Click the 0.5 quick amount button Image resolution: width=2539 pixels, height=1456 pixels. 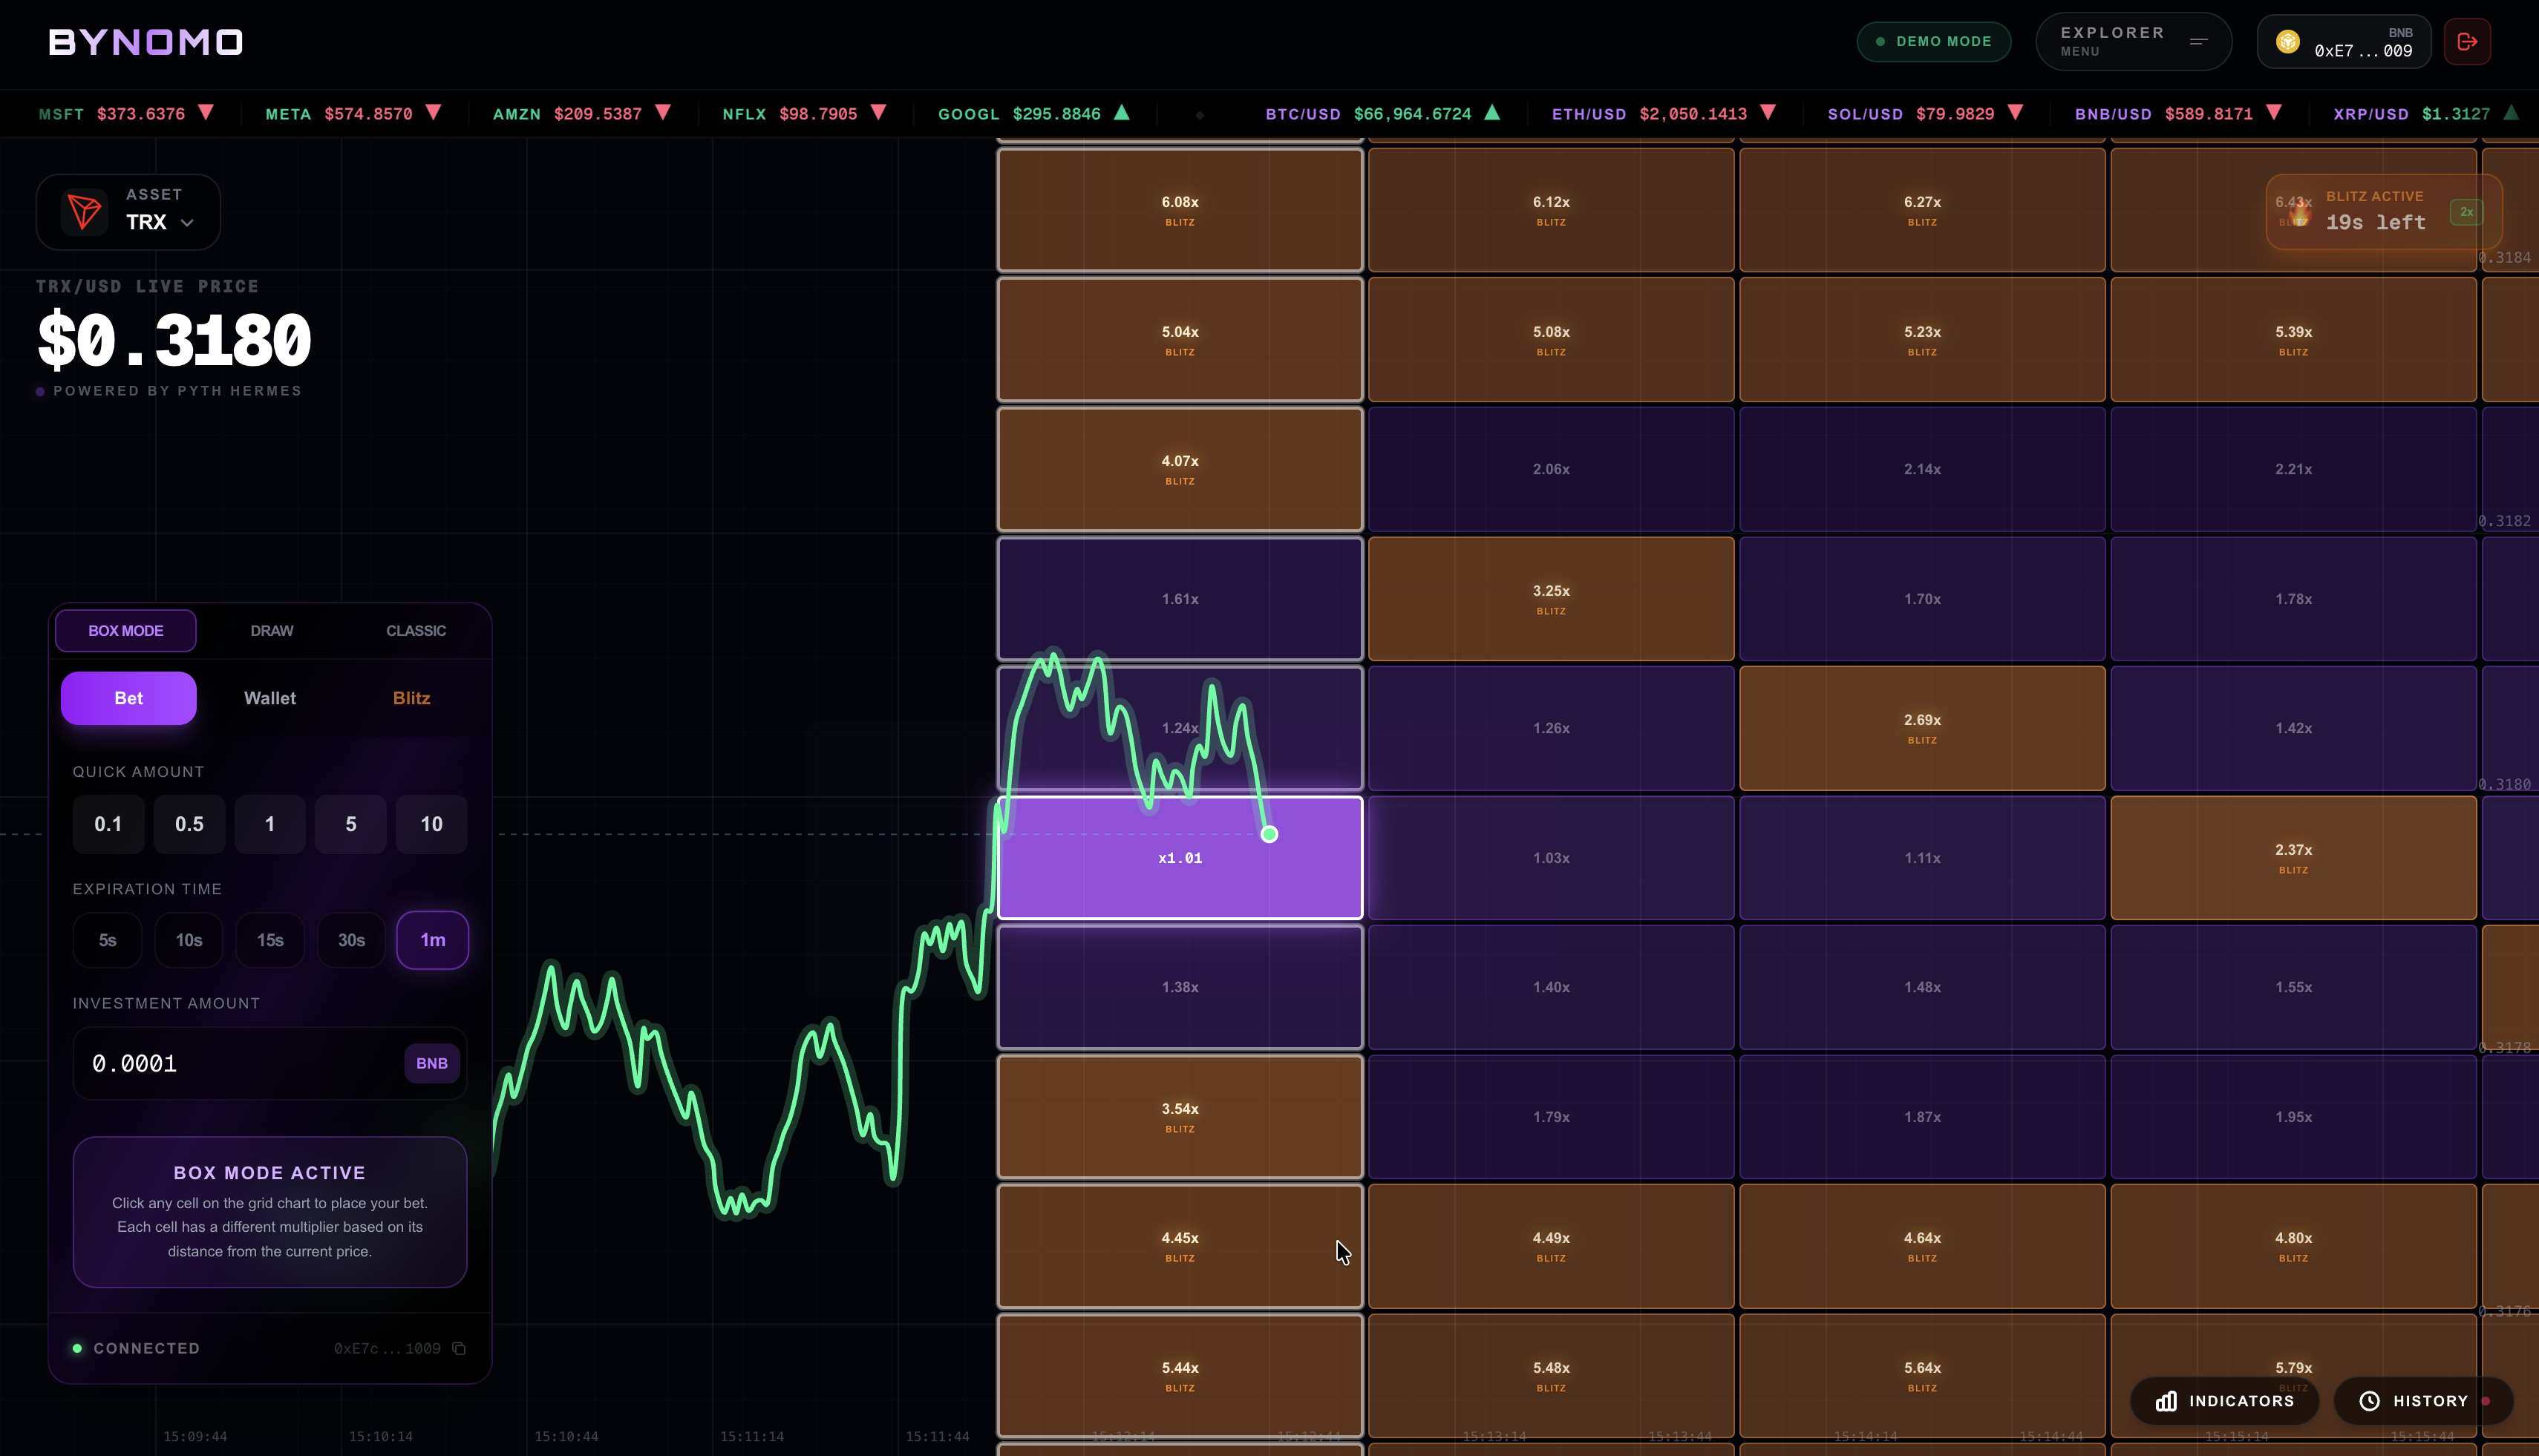(189, 824)
